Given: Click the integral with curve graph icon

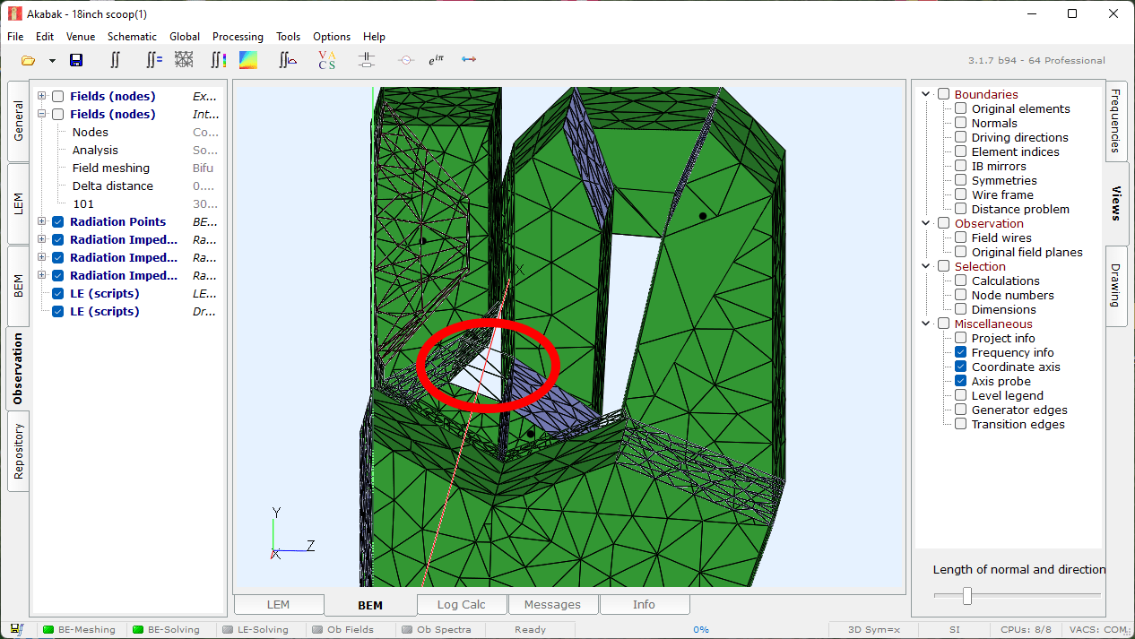Looking at the screenshot, I should click(288, 60).
